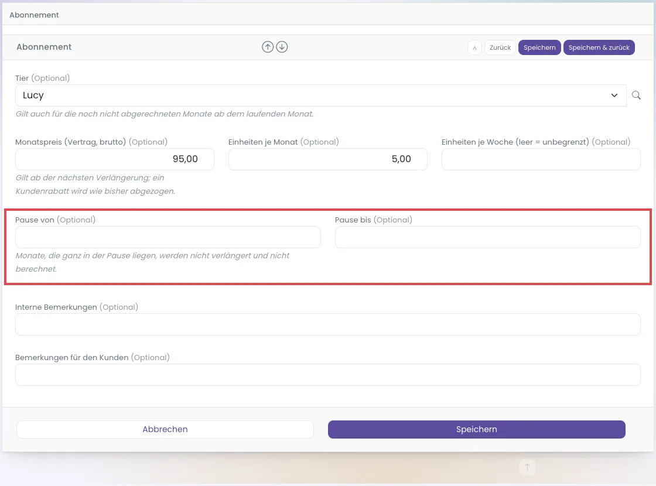The width and height of the screenshot is (656, 486).
Task: Click the Speichern & zurück button
Action: pyautogui.click(x=599, y=47)
